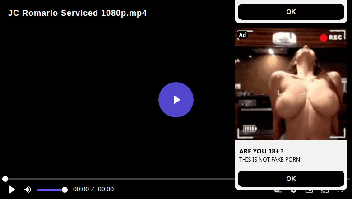Click the elapsed time 00:00 display
This screenshot has height=199, width=352.
tap(81, 189)
